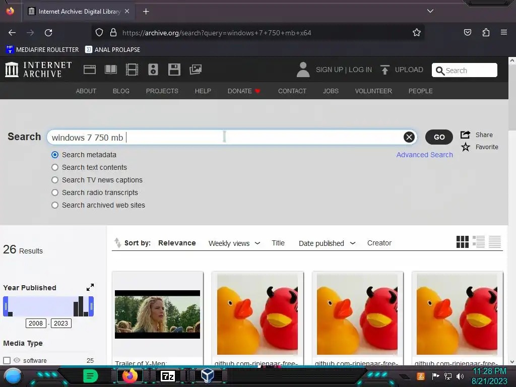This screenshot has height=387, width=516.
Task: Open the MEDIAFIRE ROULETTER bookmark
Action: (42, 50)
